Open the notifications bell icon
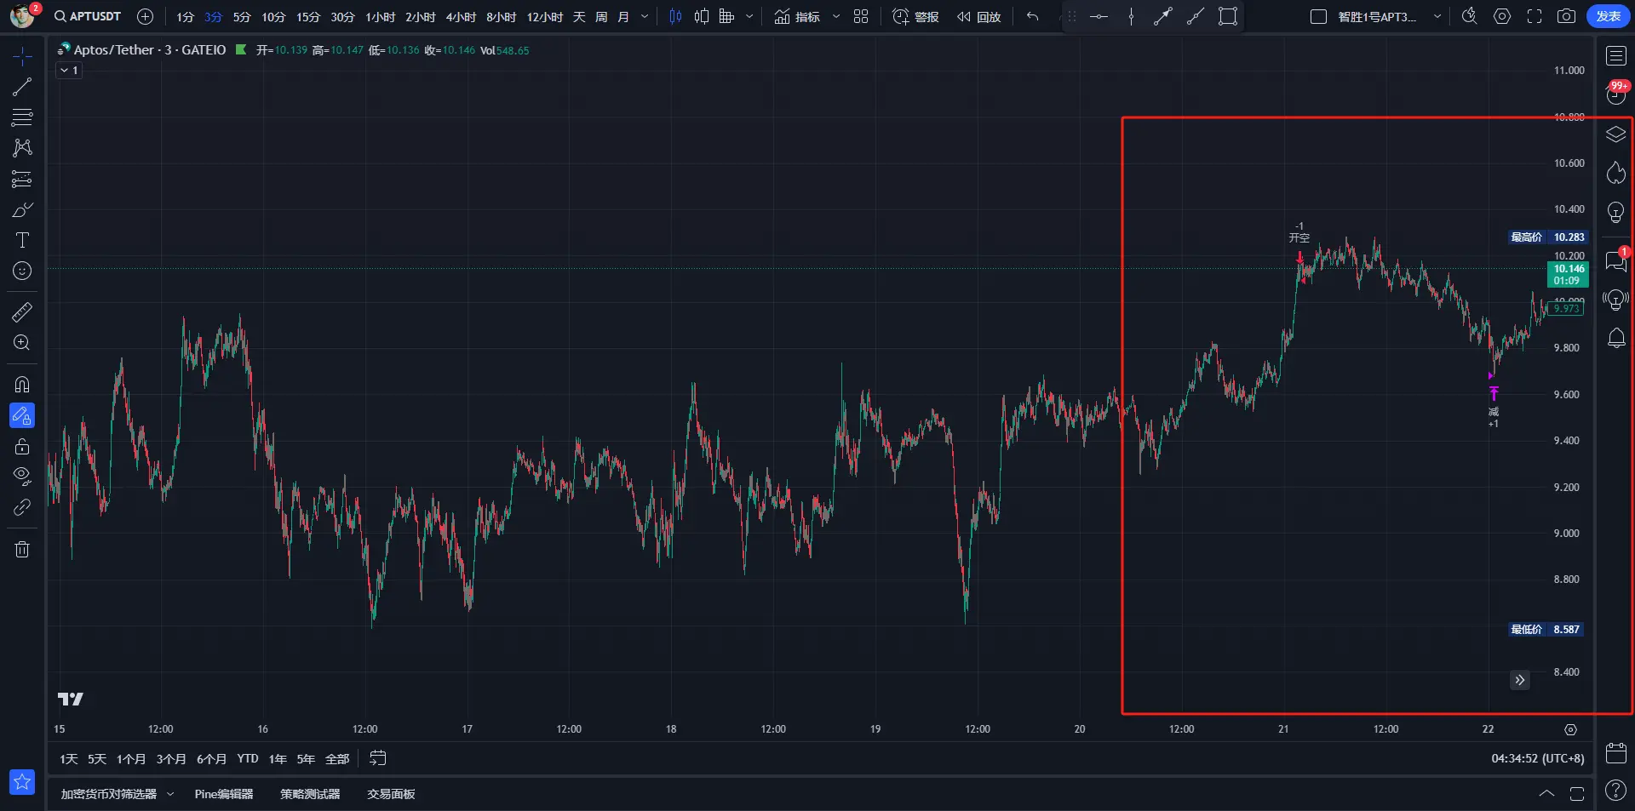The image size is (1635, 811). click(x=1616, y=338)
